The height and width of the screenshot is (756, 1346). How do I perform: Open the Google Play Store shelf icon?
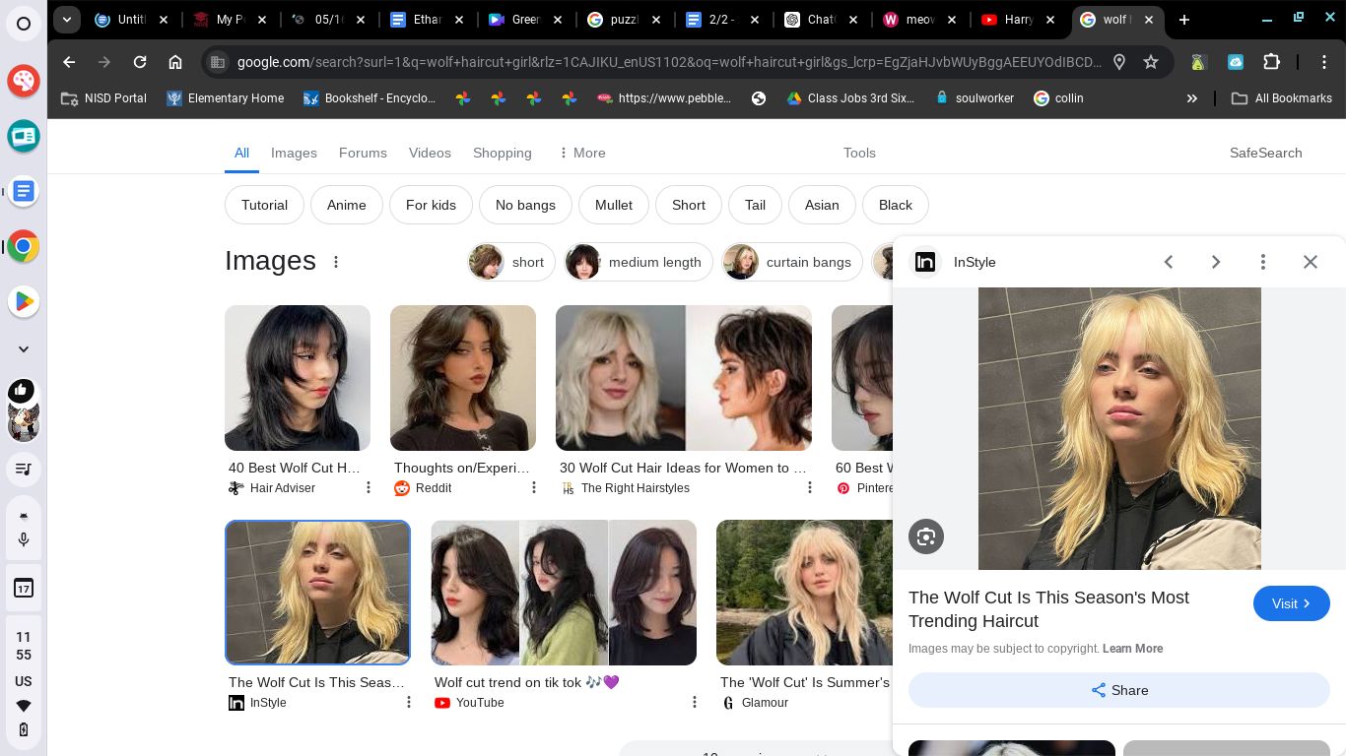[x=24, y=301]
